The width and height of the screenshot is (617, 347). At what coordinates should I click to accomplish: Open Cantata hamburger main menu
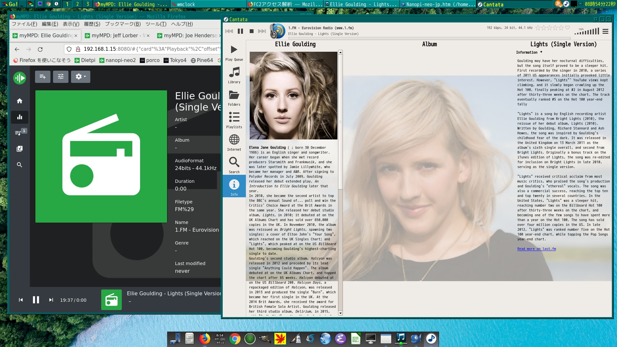click(605, 31)
